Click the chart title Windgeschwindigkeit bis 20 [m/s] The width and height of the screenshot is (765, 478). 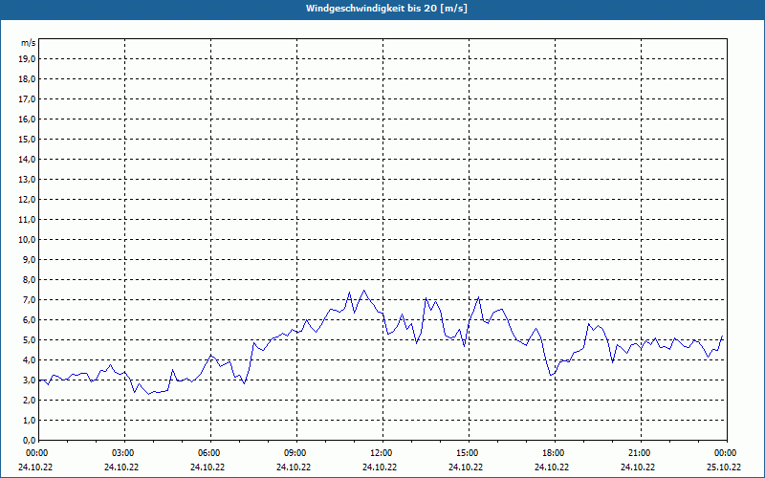click(386, 9)
